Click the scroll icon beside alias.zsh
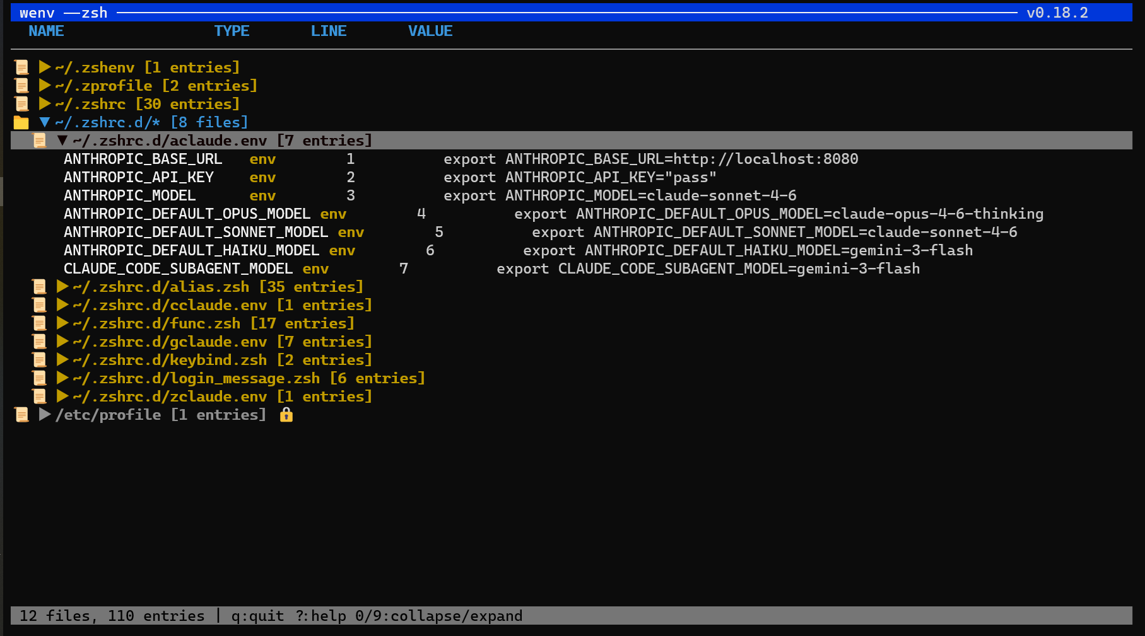 point(39,287)
